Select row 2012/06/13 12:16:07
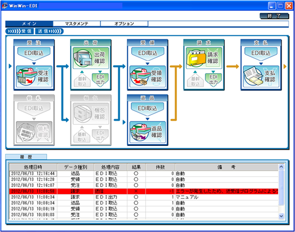295x232 pixels. coord(144,185)
